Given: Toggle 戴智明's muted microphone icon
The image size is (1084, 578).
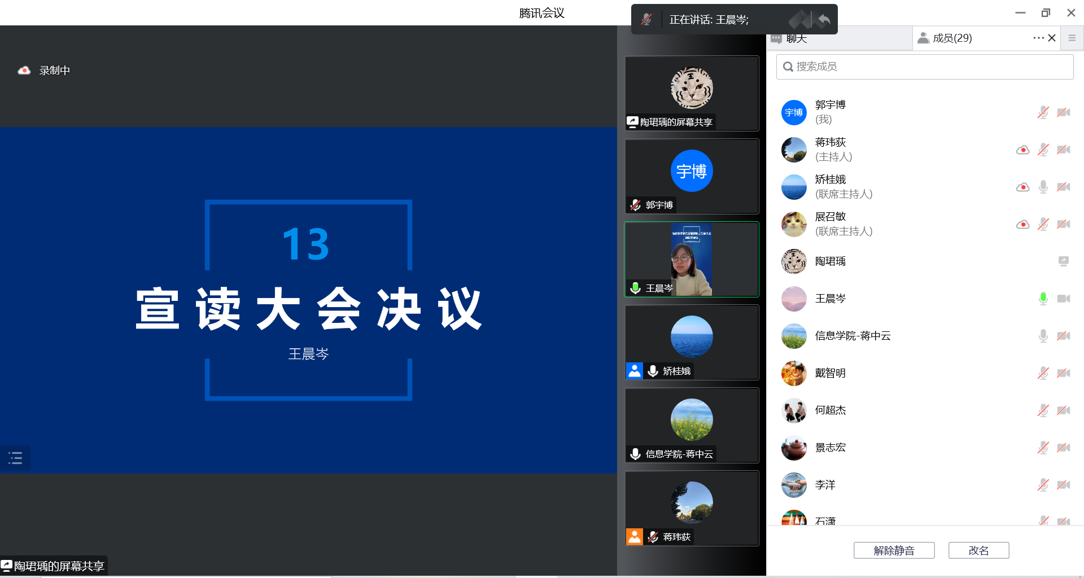Looking at the screenshot, I should click(1043, 373).
